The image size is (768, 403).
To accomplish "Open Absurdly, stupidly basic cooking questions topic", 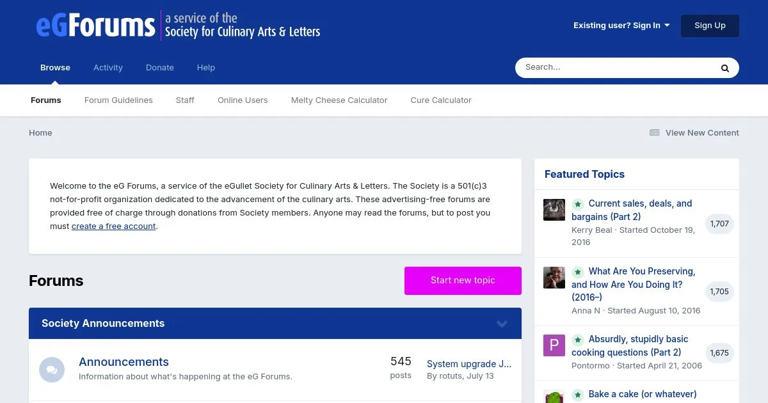I will (630, 345).
